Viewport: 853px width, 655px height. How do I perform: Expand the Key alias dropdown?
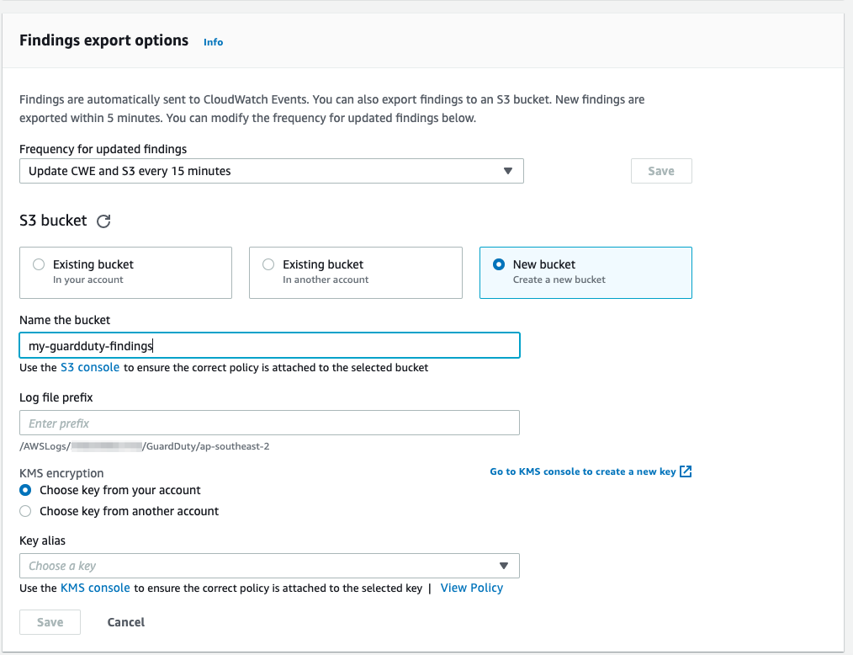click(269, 566)
